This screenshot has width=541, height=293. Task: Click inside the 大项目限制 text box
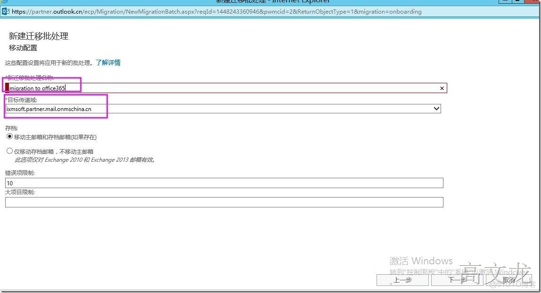point(189,202)
